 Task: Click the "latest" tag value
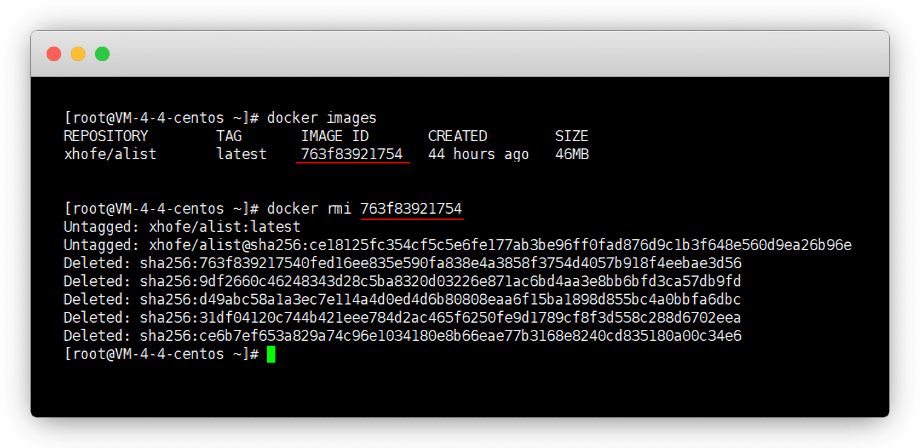(x=241, y=154)
